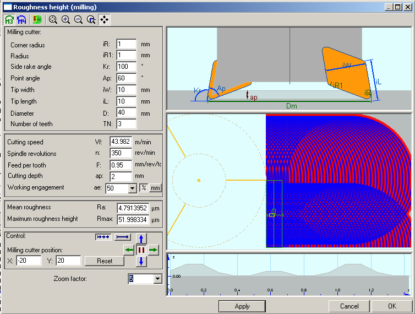Click the Maximum roughness height Rmax field

coord(133,220)
